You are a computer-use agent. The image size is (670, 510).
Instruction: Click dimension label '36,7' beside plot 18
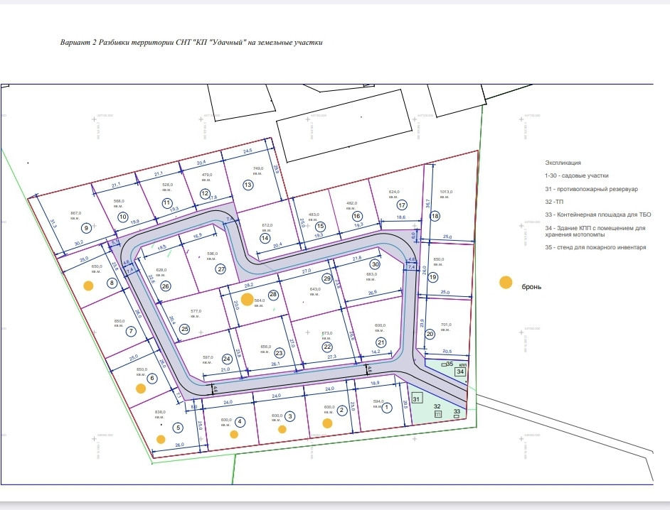pos(427,204)
